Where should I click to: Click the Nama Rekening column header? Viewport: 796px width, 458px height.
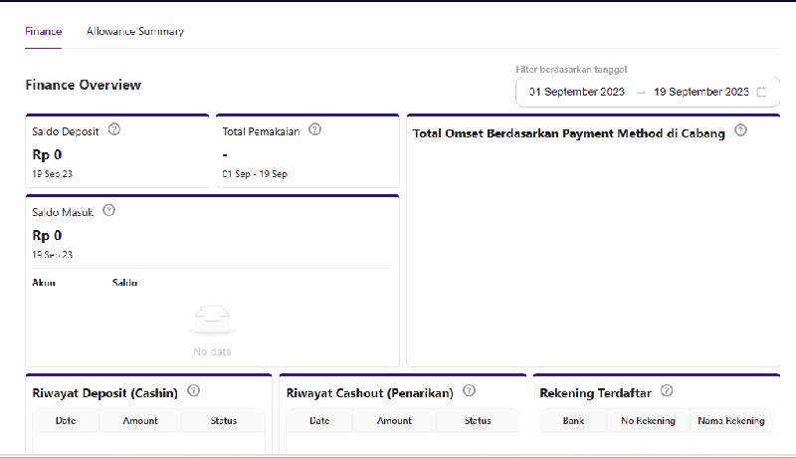[x=731, y=421]
